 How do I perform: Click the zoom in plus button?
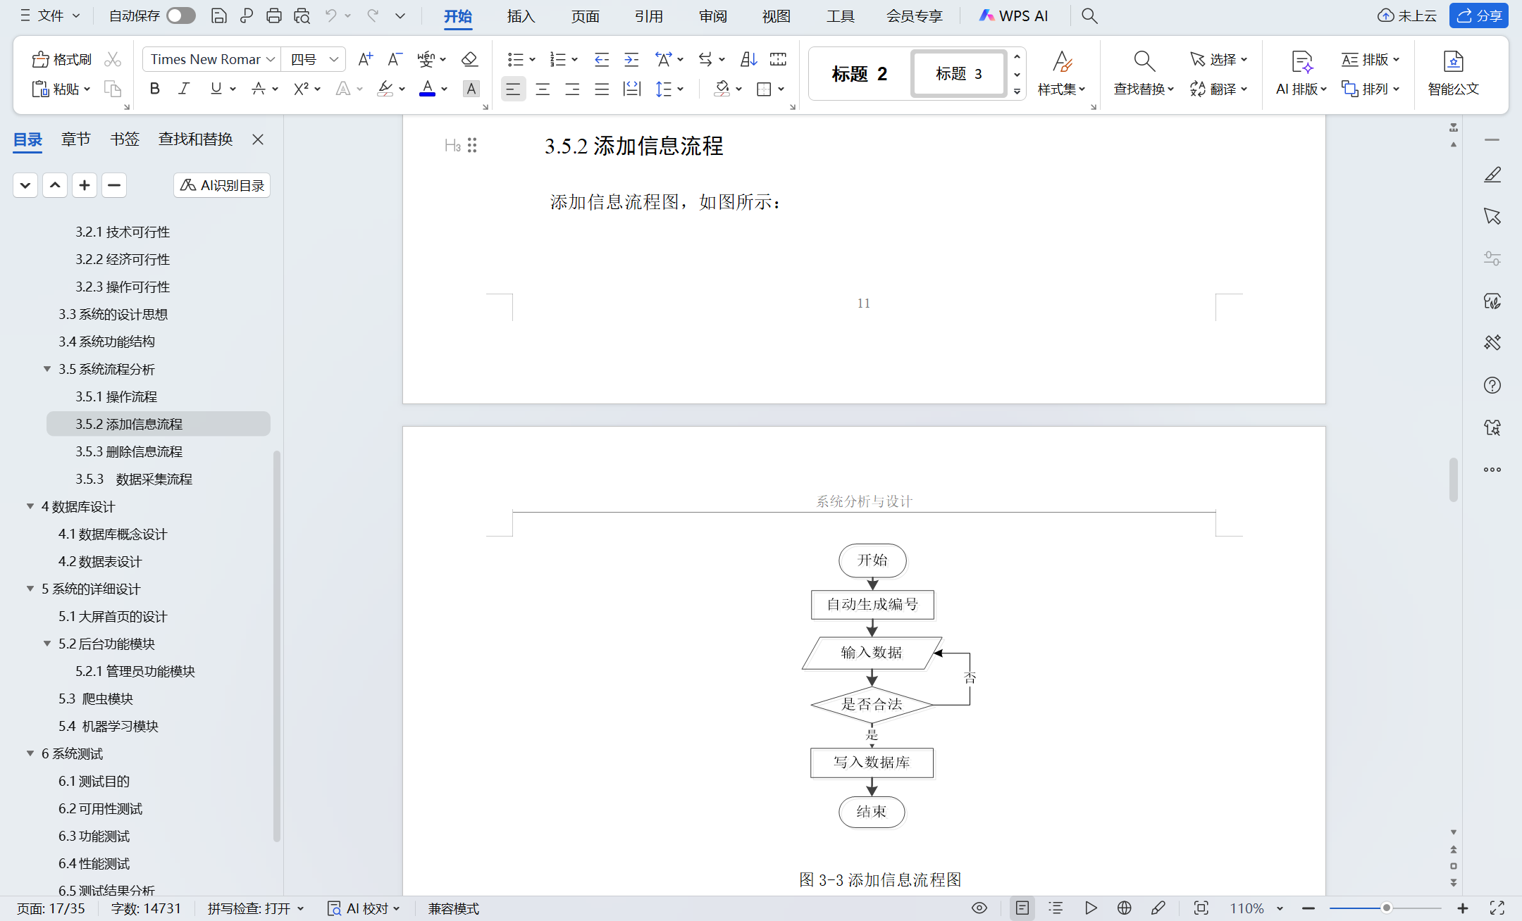(x=1462, y=908)
